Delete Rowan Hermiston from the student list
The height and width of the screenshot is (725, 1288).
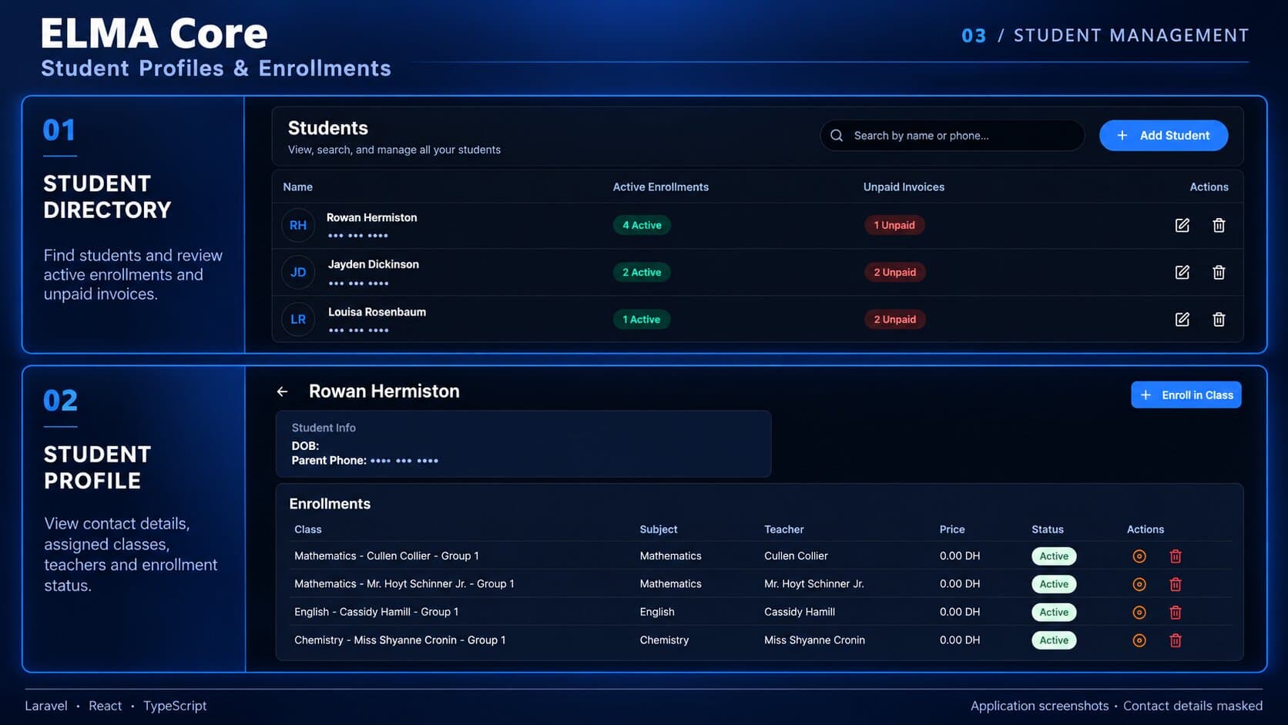point(1219,225)
